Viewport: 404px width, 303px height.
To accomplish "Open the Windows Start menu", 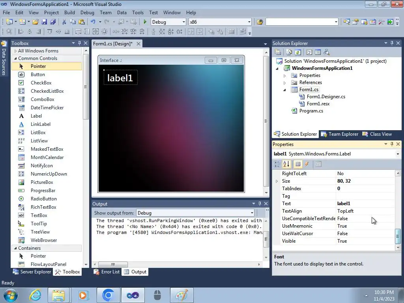I will point(11,295).
